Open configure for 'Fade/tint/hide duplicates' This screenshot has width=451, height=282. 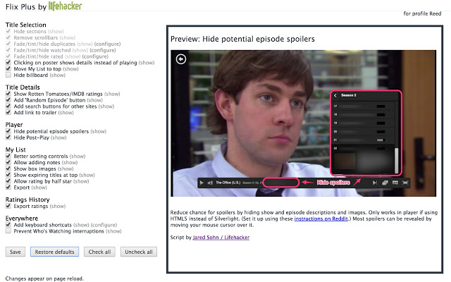(x=108, y=44)
